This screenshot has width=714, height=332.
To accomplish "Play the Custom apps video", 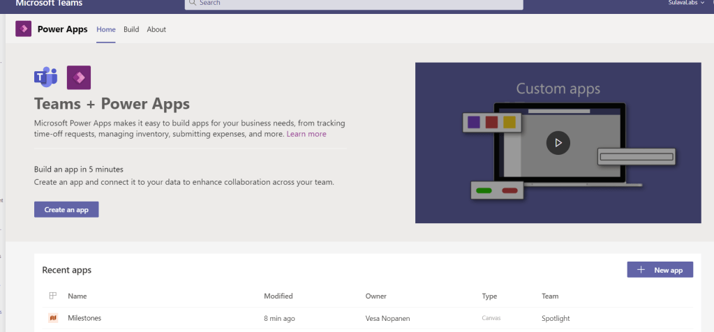I will point(558,142).
